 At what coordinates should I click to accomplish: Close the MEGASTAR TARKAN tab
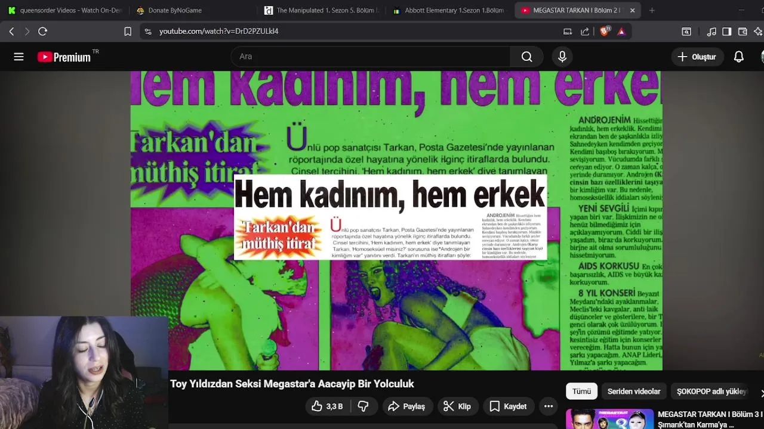632,10
